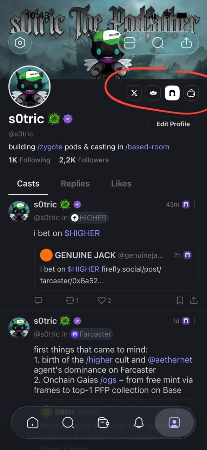Switch to the Replies tab
This screenshot has width=207, height=450.
coord(75,183)
